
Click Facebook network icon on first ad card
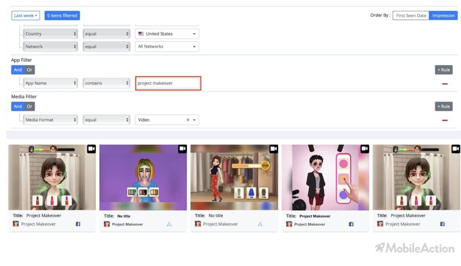[78, 224]
